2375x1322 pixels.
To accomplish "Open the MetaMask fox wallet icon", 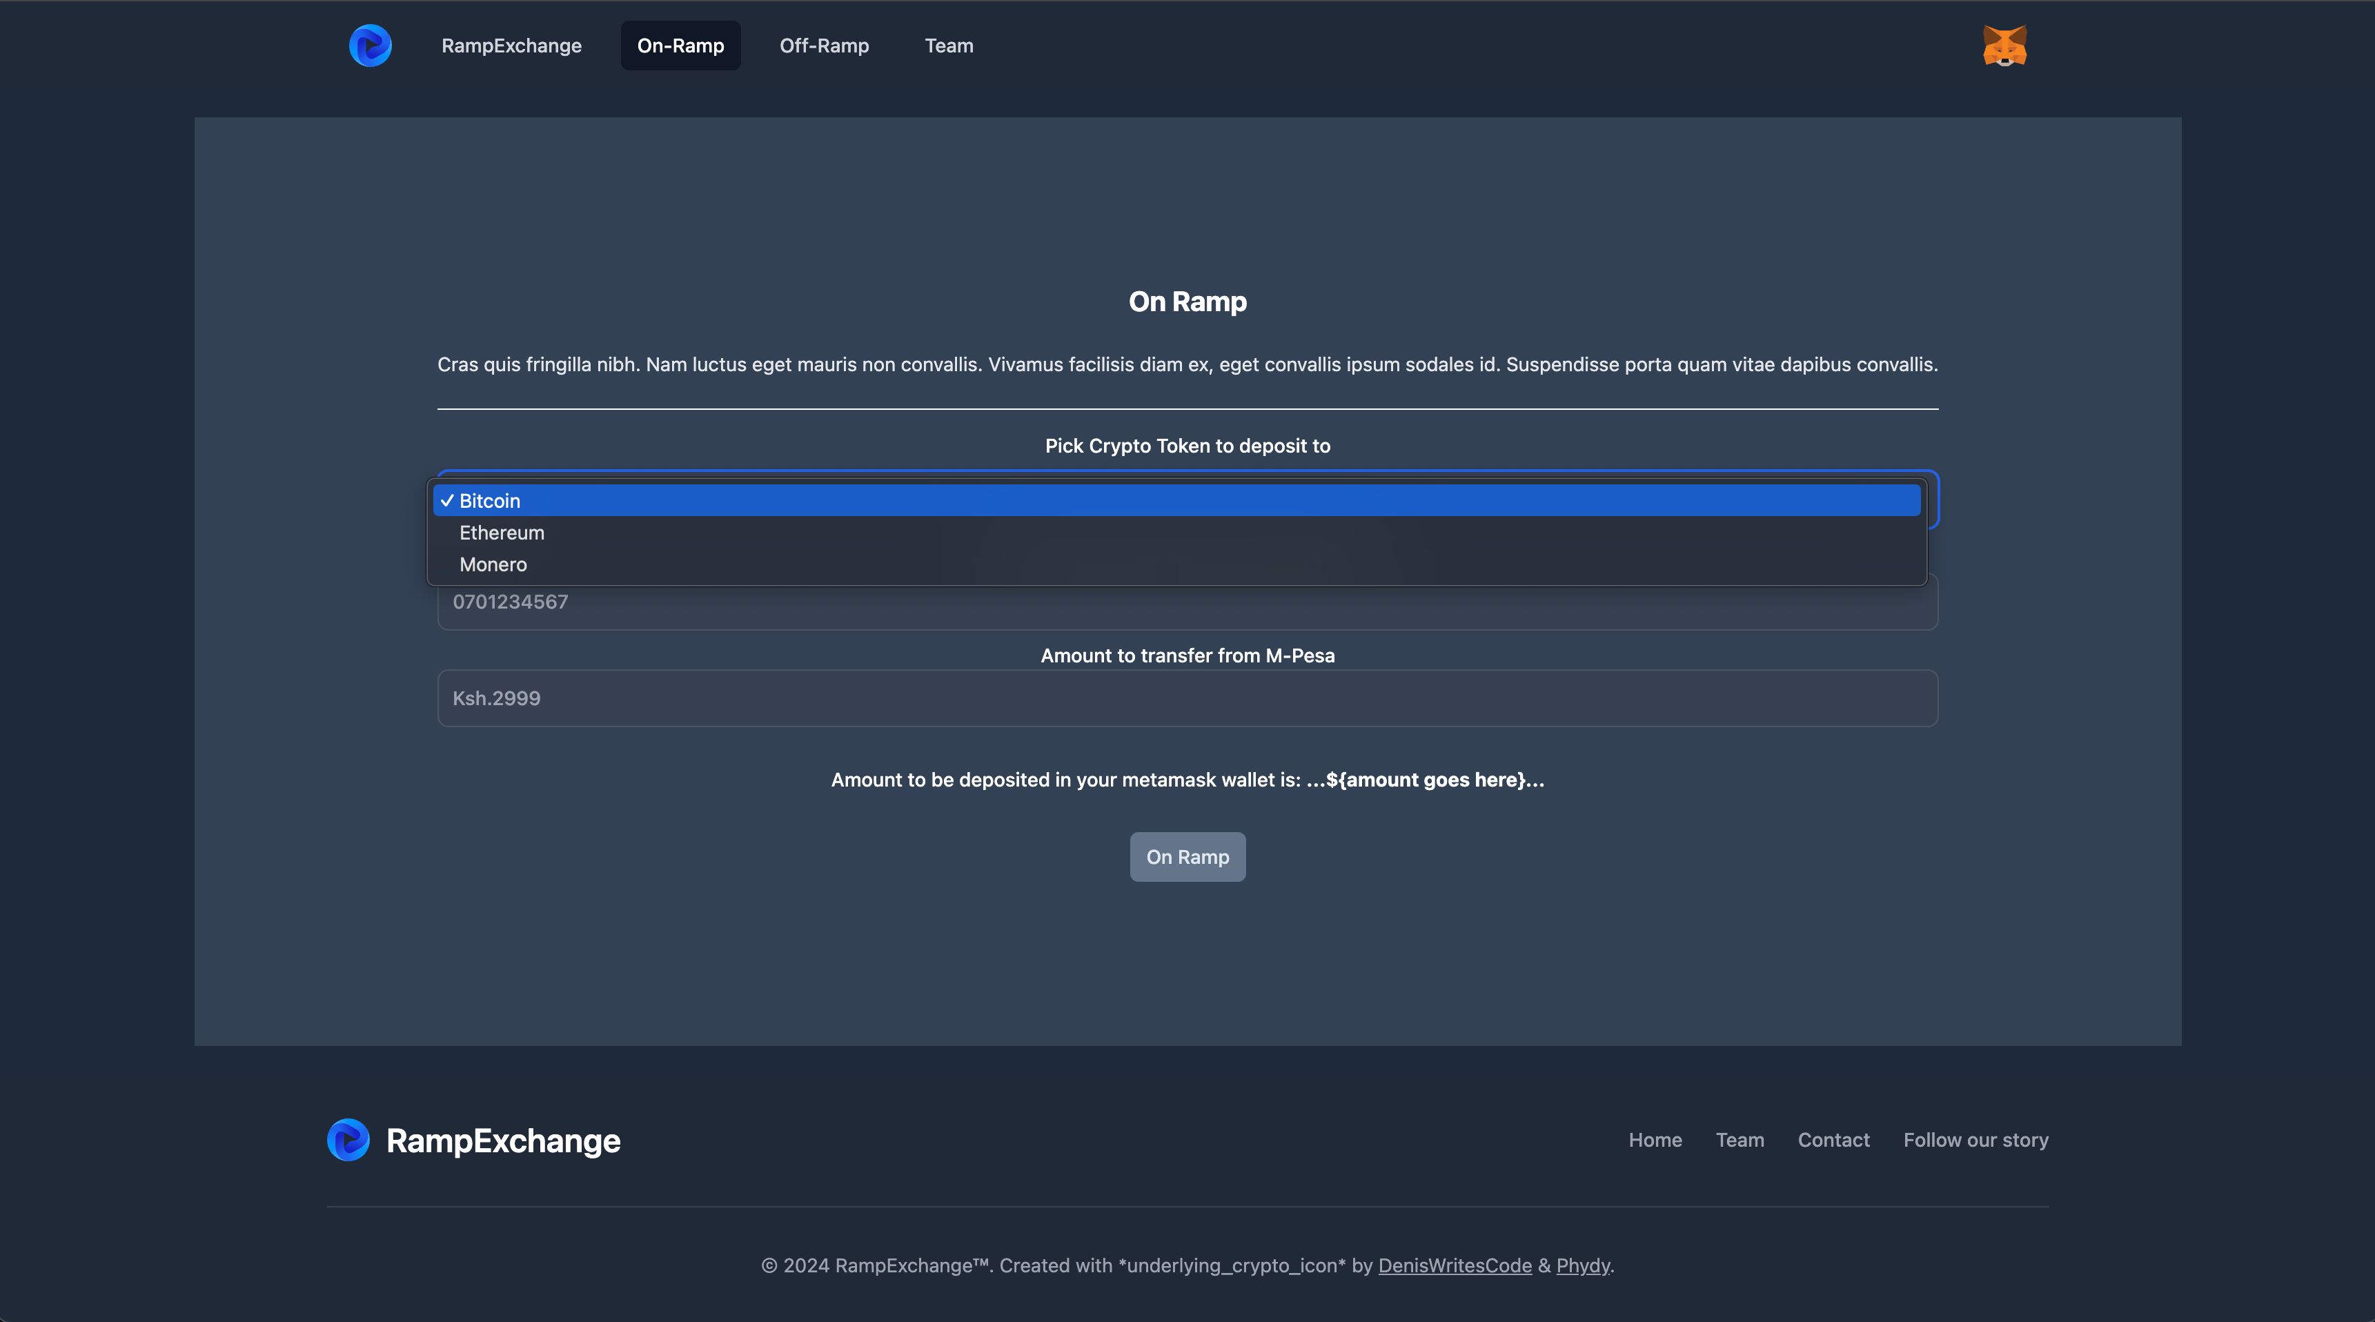I will 2004,45.
